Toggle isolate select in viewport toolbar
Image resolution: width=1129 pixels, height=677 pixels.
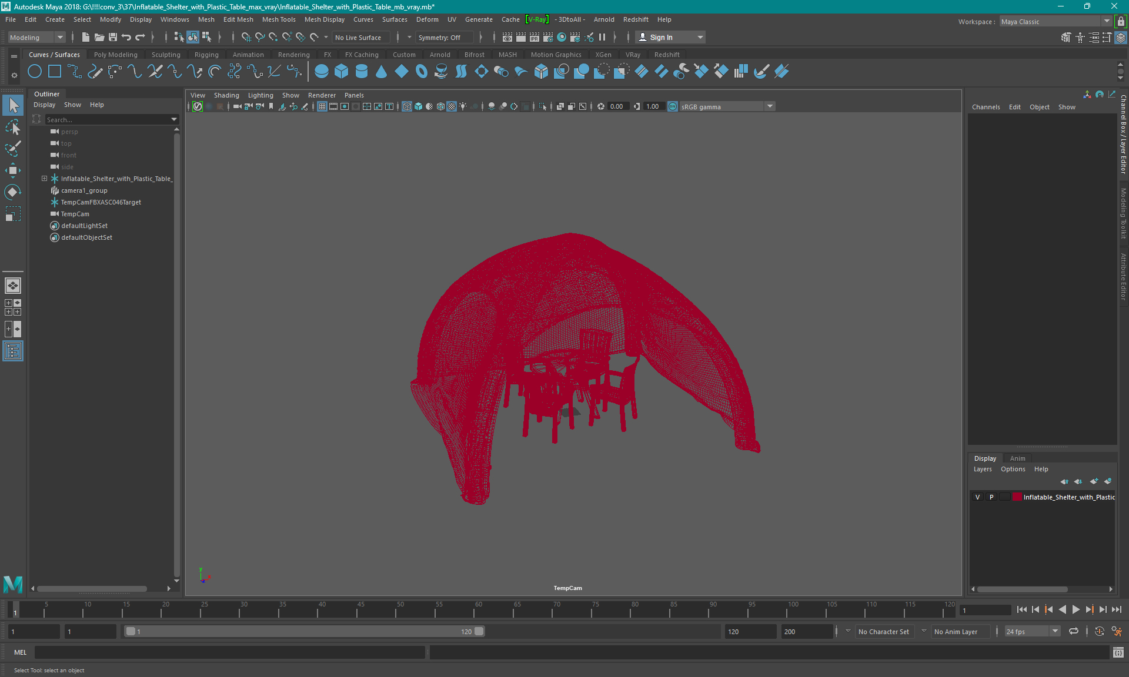click(543, 106)
